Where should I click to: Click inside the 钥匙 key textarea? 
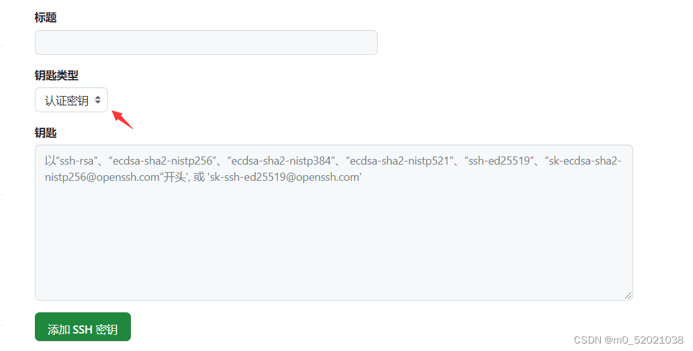click(333, 223)
